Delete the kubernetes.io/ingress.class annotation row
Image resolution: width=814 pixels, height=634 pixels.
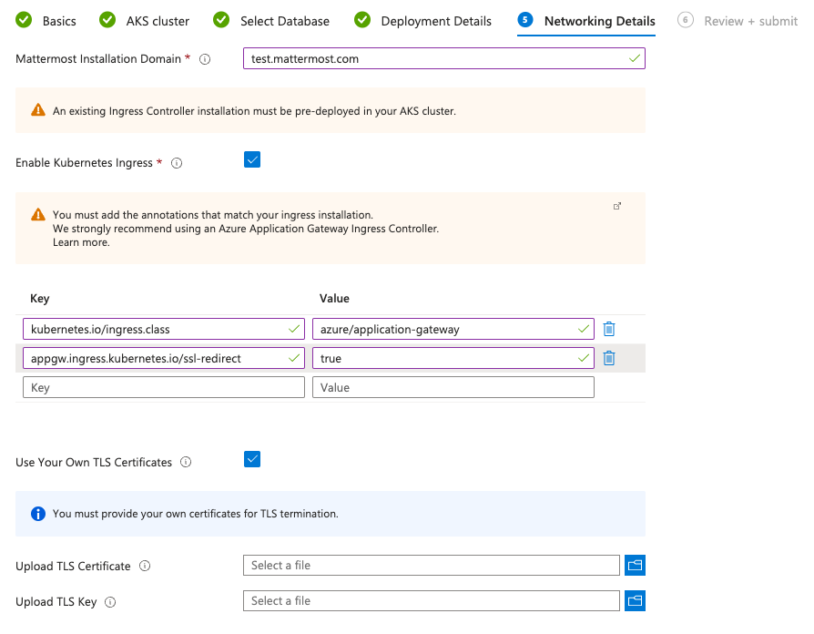coord(608,329)
